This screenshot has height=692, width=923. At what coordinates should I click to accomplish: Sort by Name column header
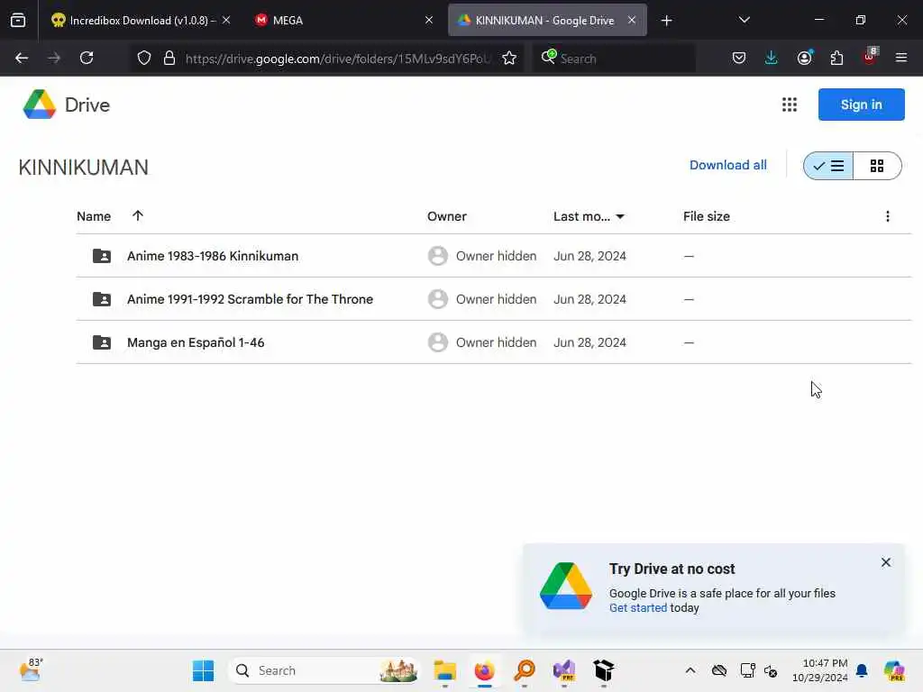[94, 216]
